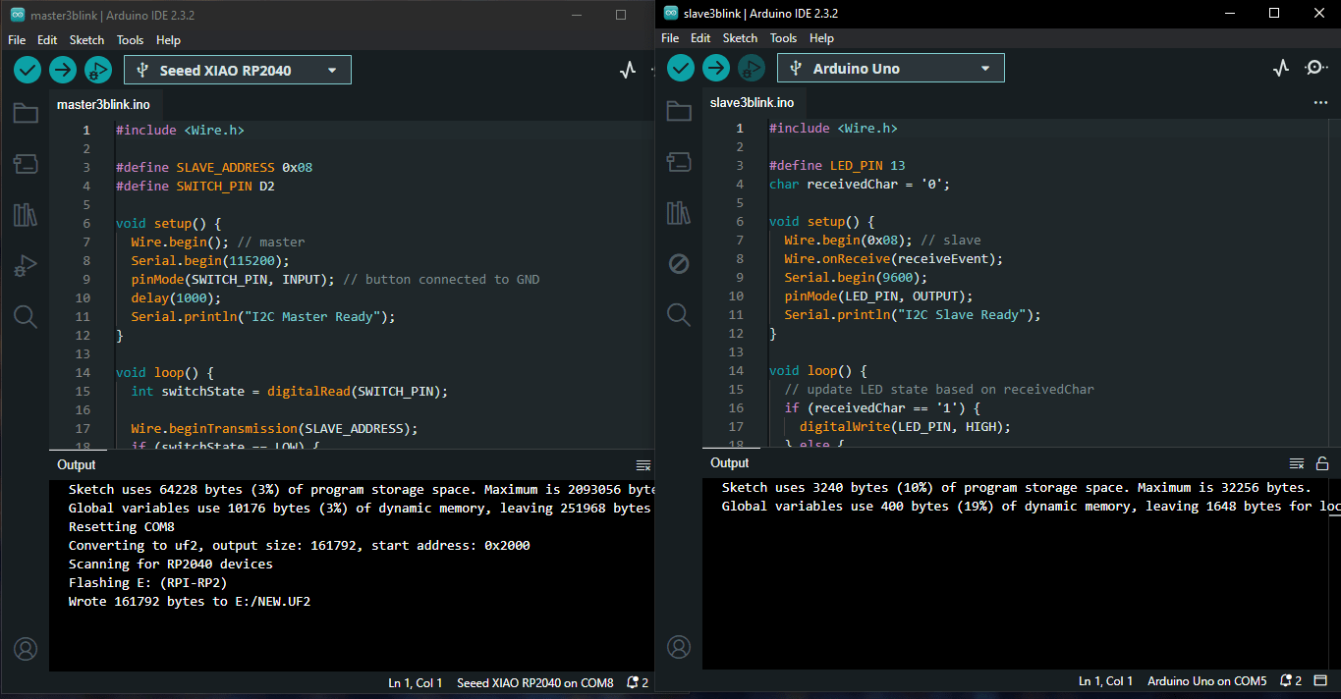Open Serial Plotter in the slave3blink window
The width and height of the screenshot is (1341, 699).
pos(1281,68)
